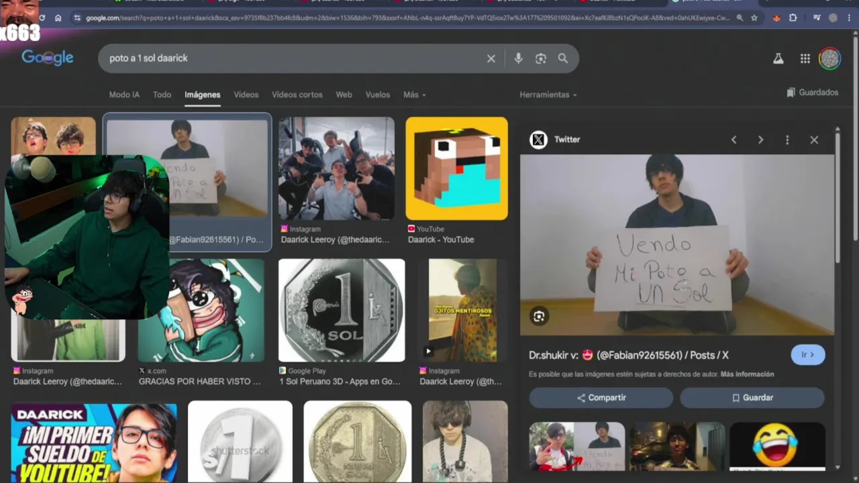
Task: Clear the search box with X icon
Action: tap(491, 58)
